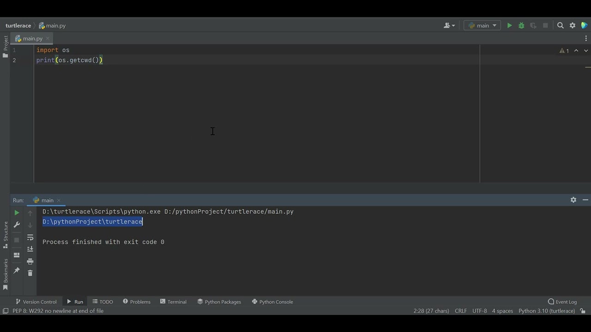The width and height of the screenshot is (591, 332).
Task: Toggle scroll to end in Run console
Action: (x=30, y=249)
